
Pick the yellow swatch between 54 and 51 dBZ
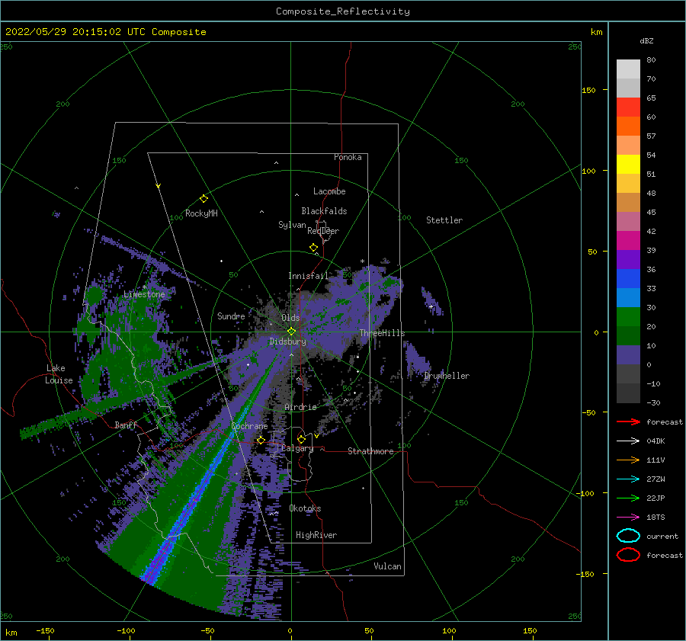(x=628, y=165)
